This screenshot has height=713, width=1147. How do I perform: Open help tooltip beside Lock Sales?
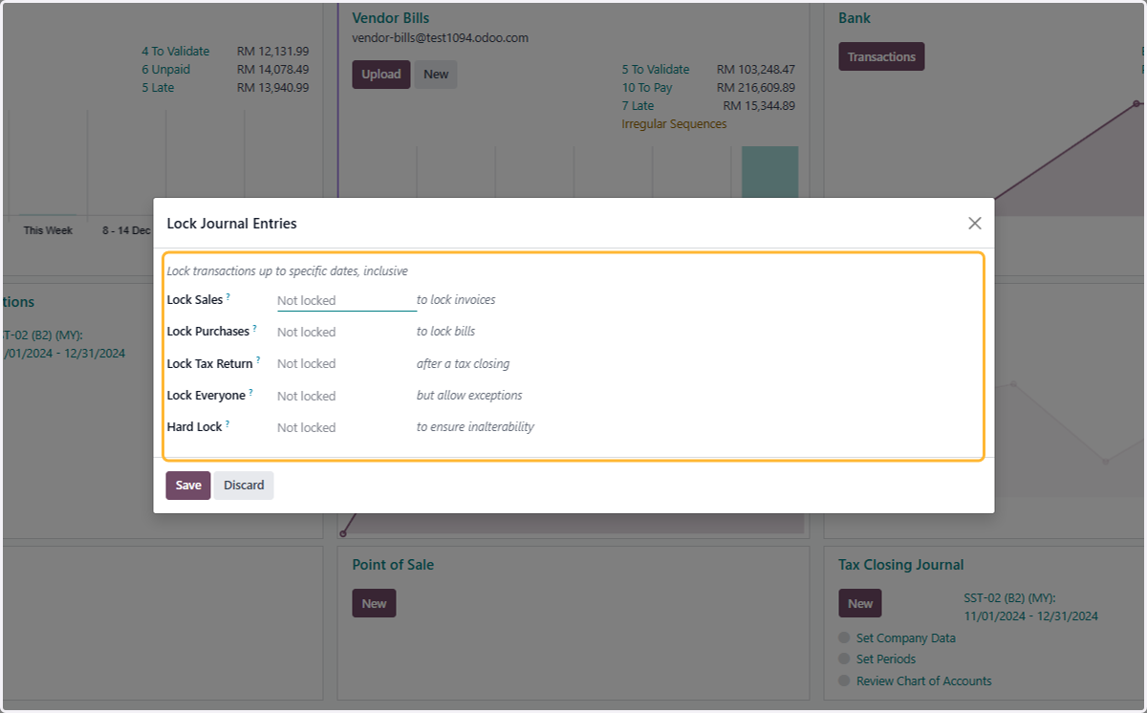click(x=228, y=297)
